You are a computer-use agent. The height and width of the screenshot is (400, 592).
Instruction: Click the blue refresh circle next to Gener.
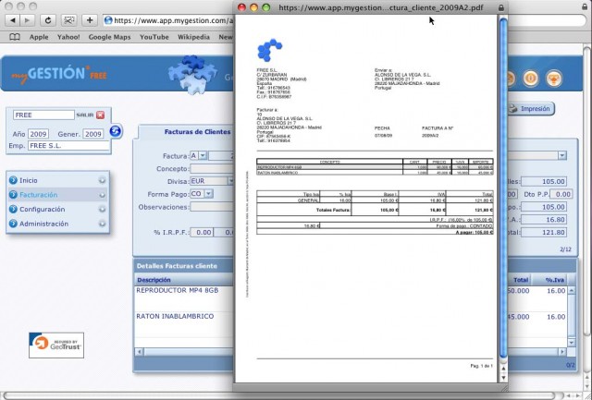tap(116, 131)
